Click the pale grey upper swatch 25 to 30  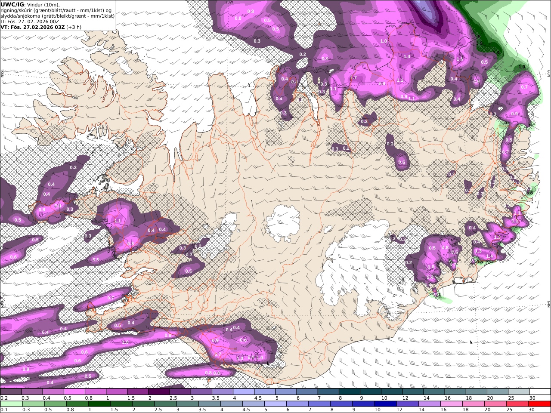click(519, 392)
